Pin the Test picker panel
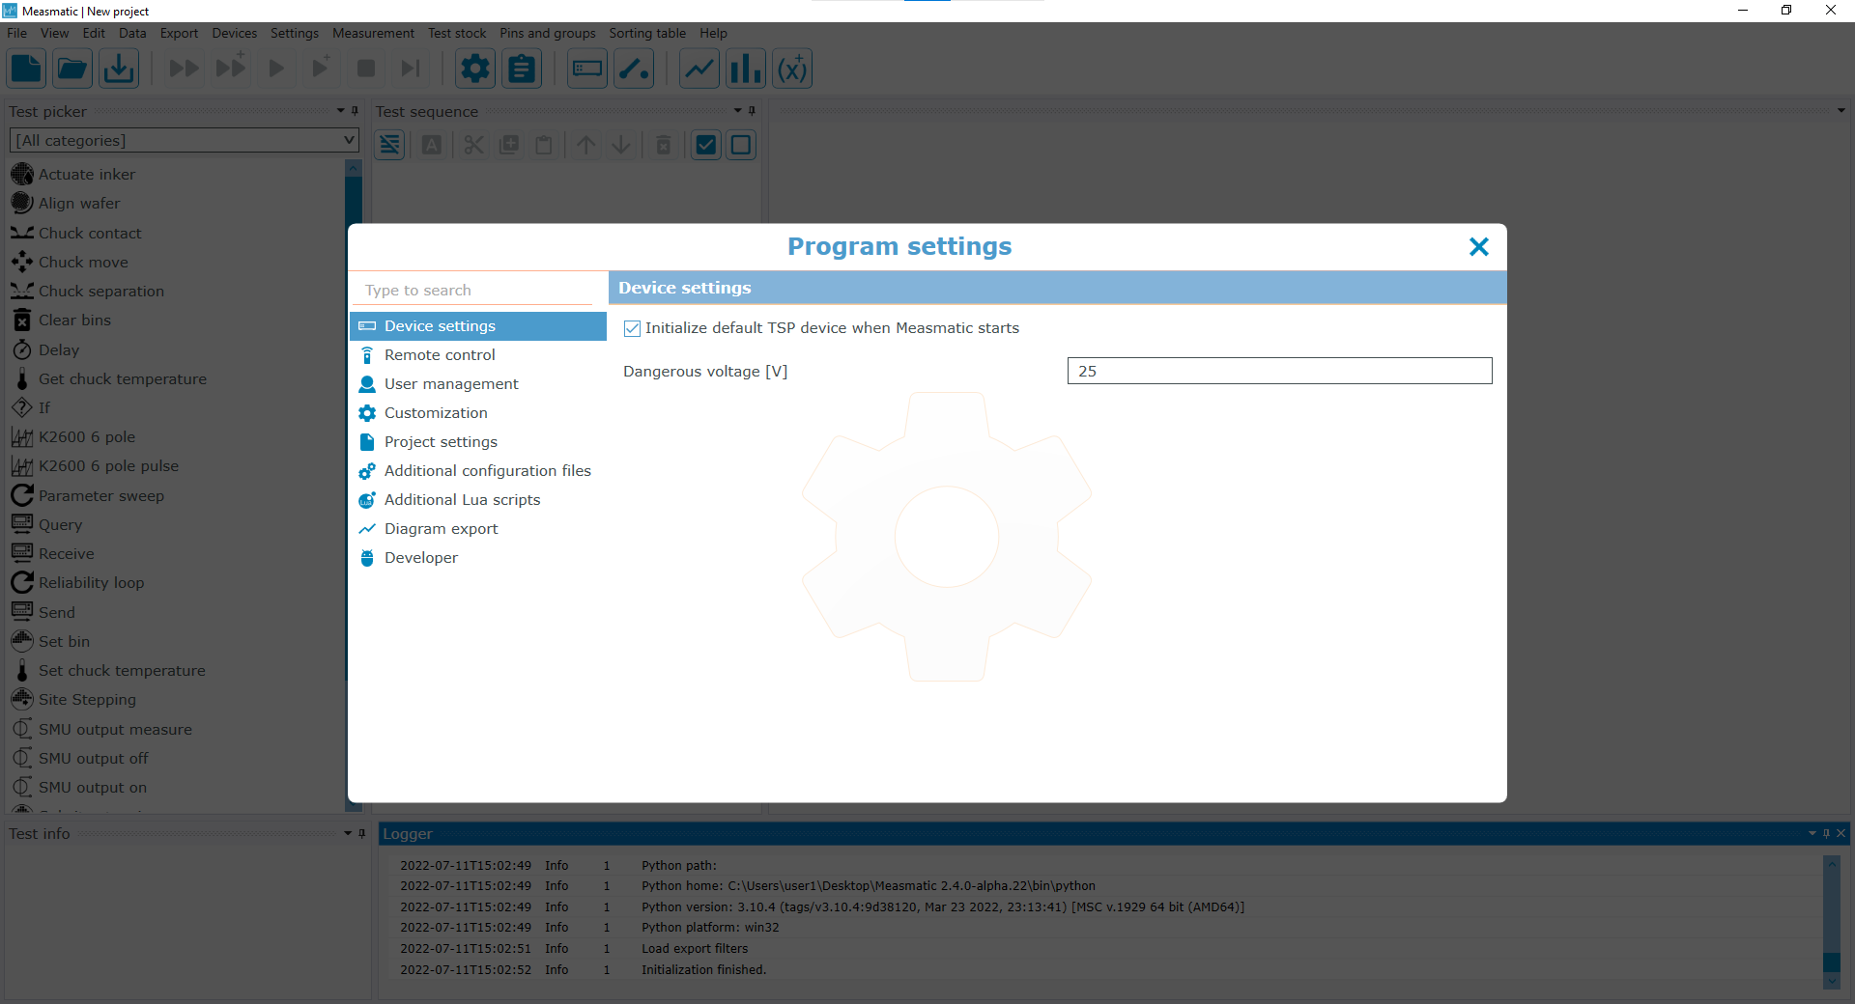Image resolution: width=1855 pixels, height=1004 pixels. click(355, 111)
